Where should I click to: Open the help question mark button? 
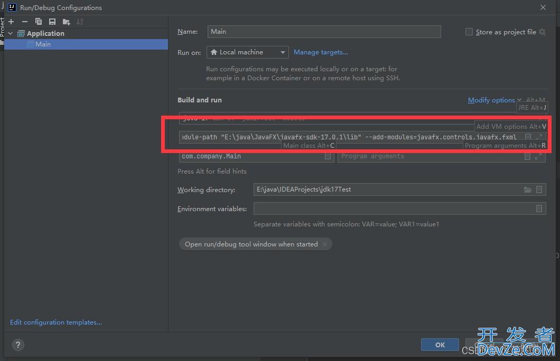[17, 345]
